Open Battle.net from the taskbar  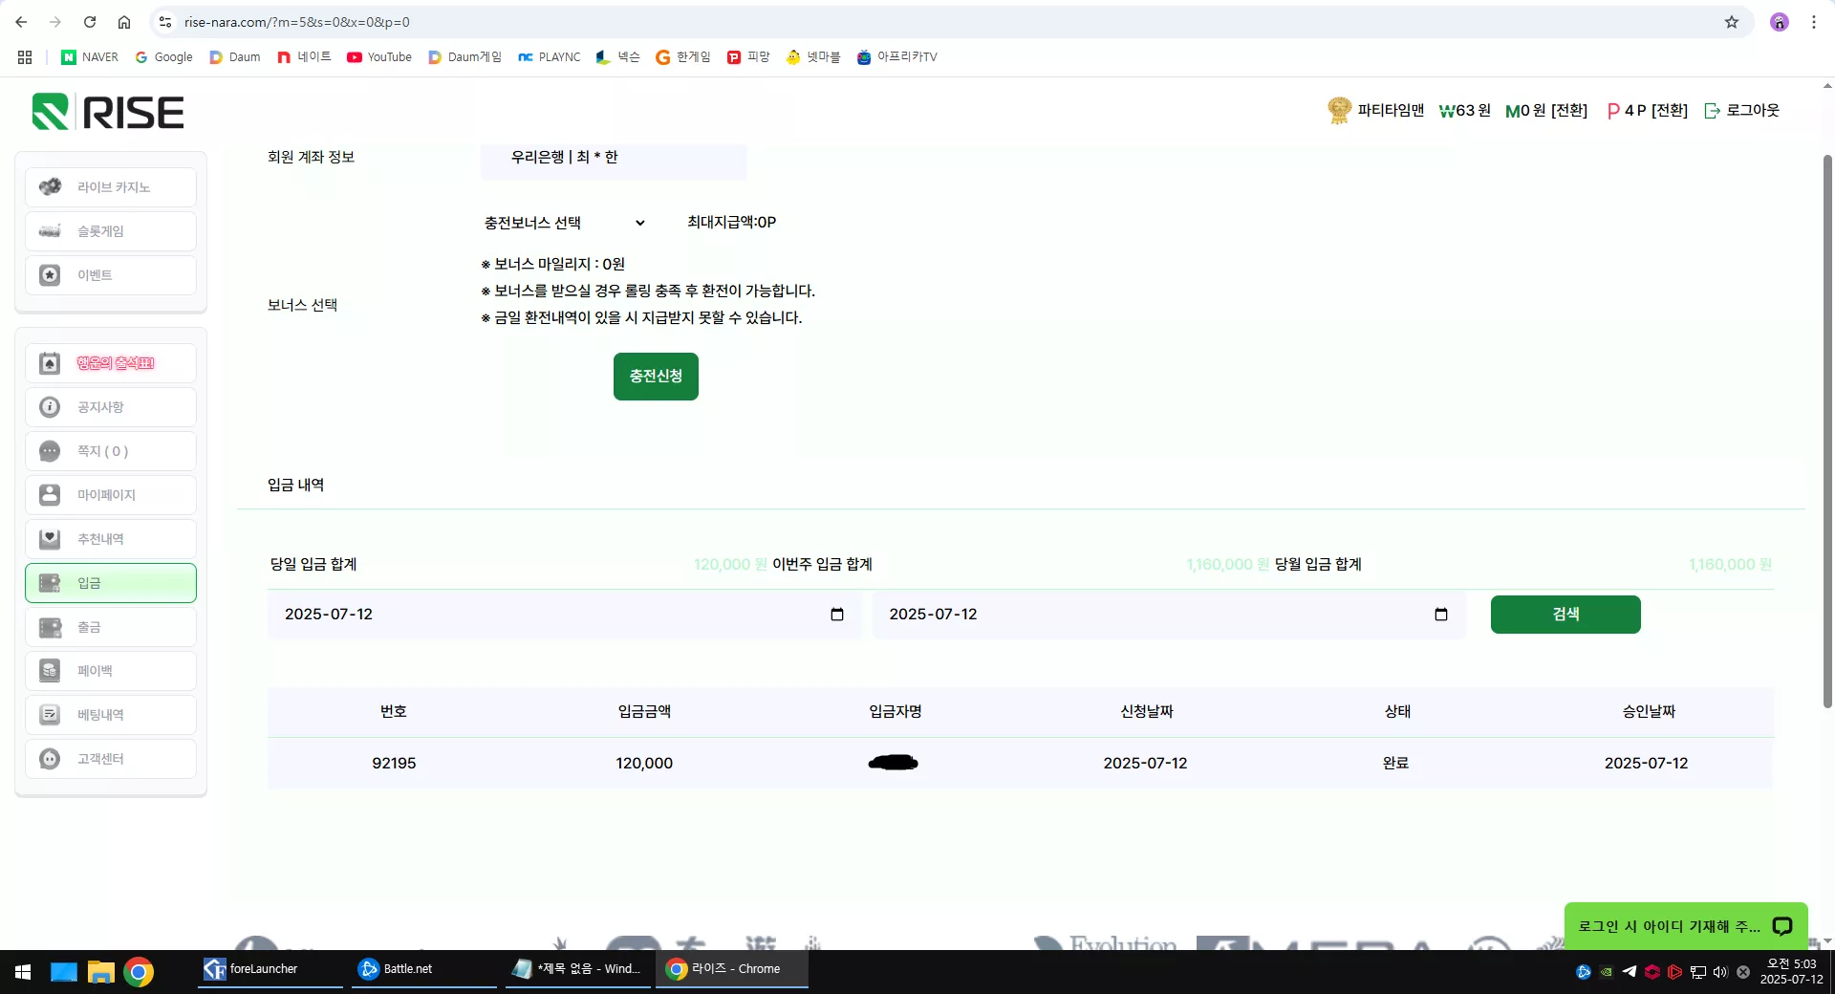tap(424, 969)
